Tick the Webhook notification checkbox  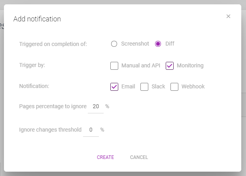tap(174, 87)
